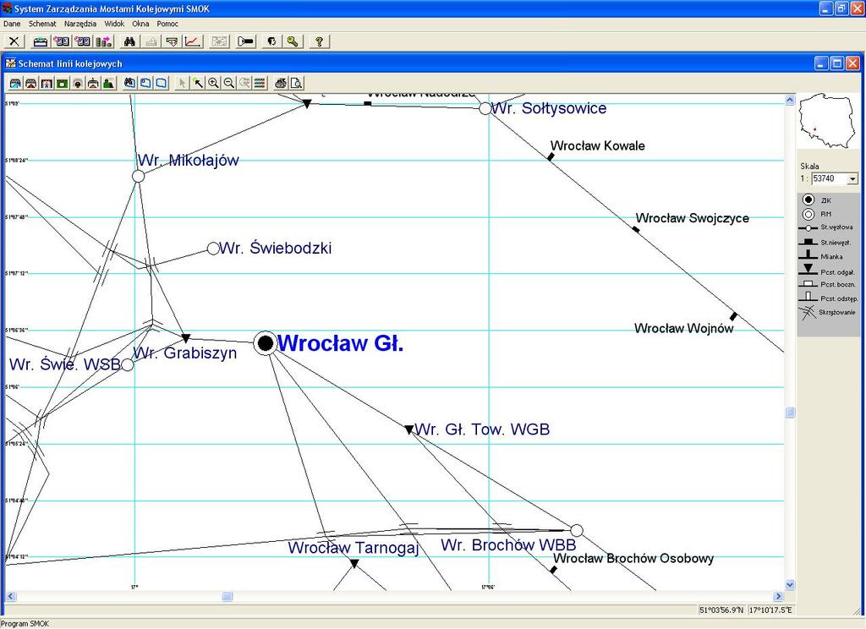Open print preview icon

pos(296,84)
